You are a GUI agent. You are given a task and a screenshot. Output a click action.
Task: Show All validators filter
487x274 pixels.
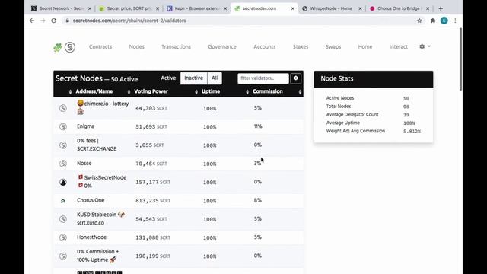215,78
